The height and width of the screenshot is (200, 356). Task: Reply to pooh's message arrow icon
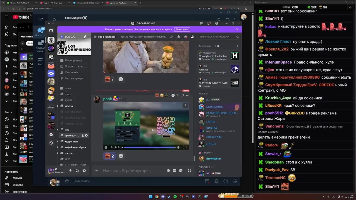point(178,95)
